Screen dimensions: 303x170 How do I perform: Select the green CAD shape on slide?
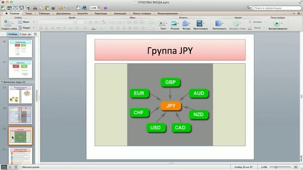181,127
